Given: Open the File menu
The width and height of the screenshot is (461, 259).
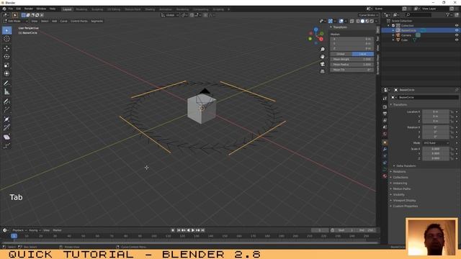Looking at the screenshot, I should [x=11, y=9].
